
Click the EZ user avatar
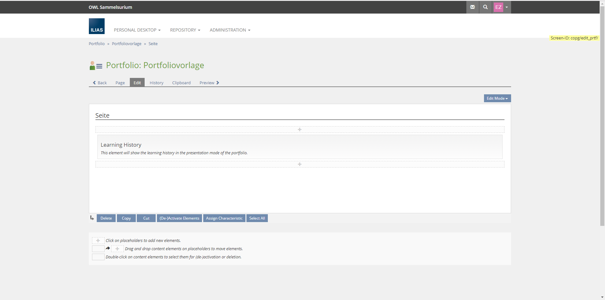click(x=498, y=7)
